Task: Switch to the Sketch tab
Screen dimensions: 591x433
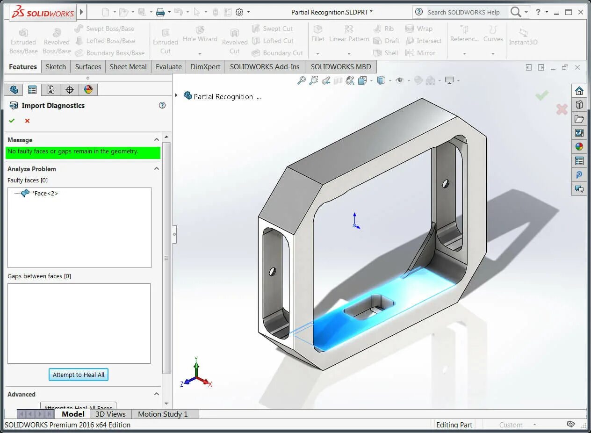Action: click(56, 67)
